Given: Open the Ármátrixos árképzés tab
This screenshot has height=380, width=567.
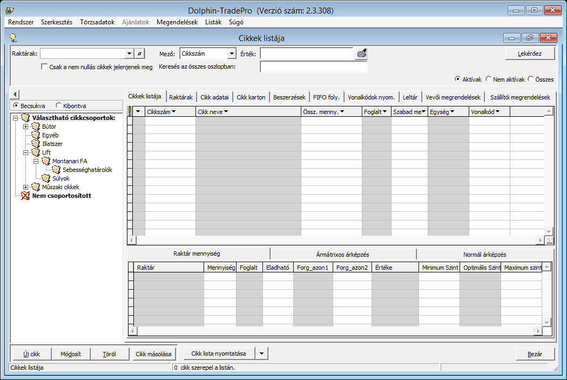Looking at the screenshot, I should (343, 255).
